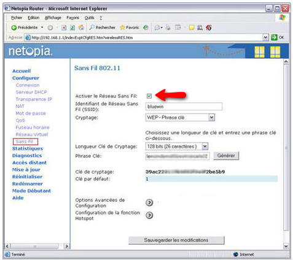Screen dimensions: 293x260
Task: Expand Longueur Clé de Cryptage dropdown
Action: pyautogui.click(x=205, y=147)
